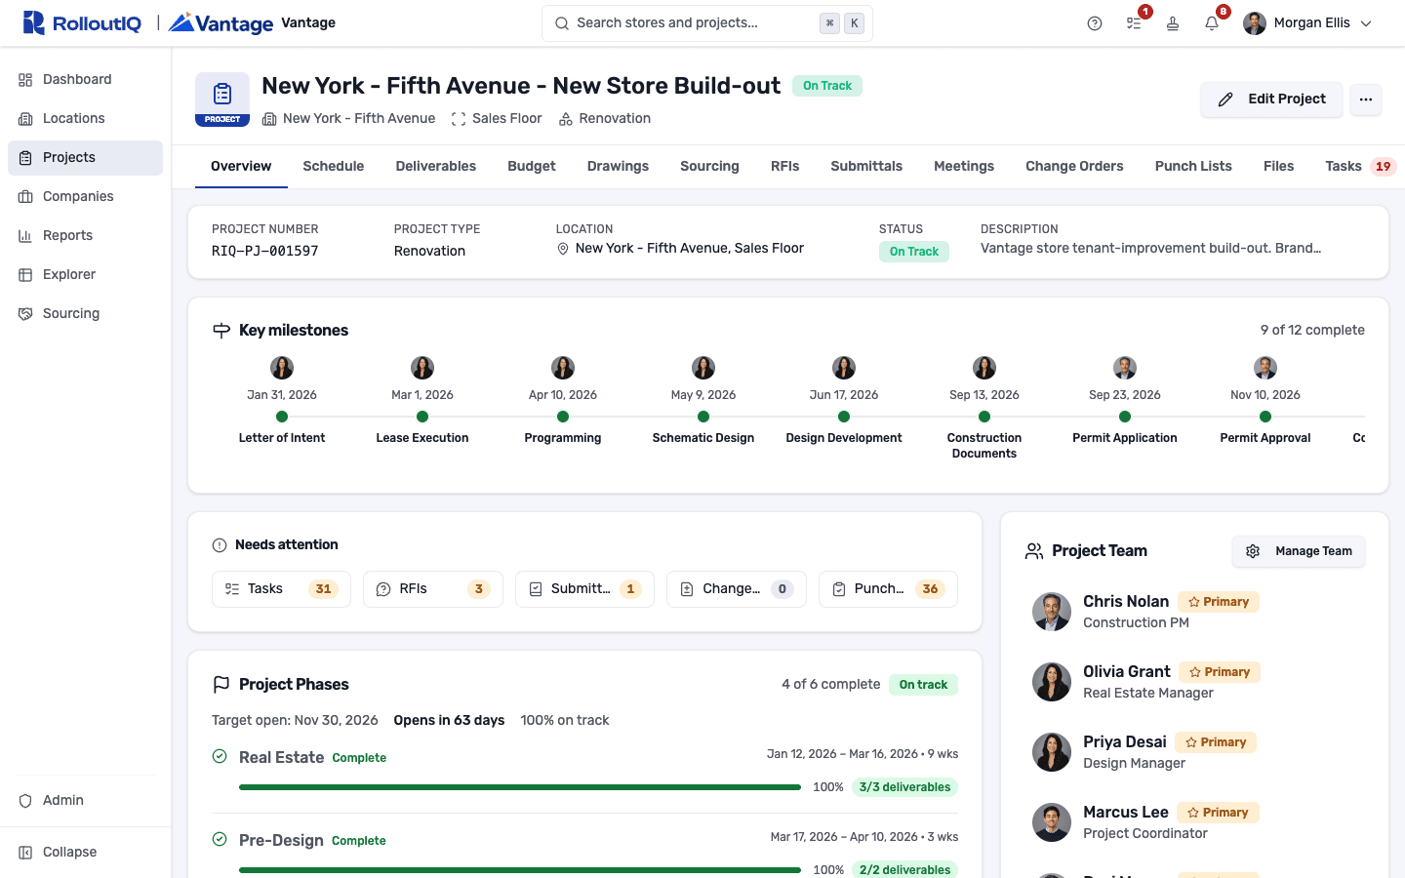Open the notifications bell

point(1212,23)
